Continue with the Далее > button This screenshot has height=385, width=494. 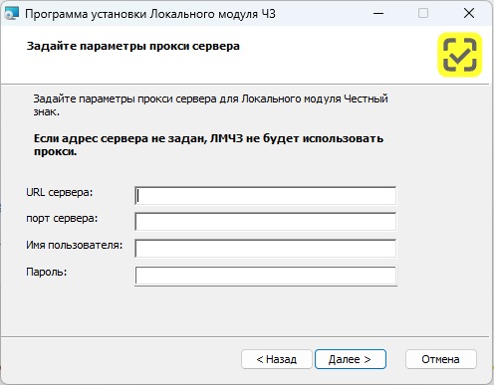point(351,359)
